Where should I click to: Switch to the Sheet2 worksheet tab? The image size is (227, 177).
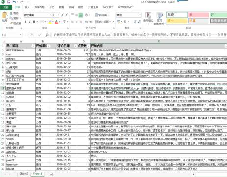coord(24,174)
